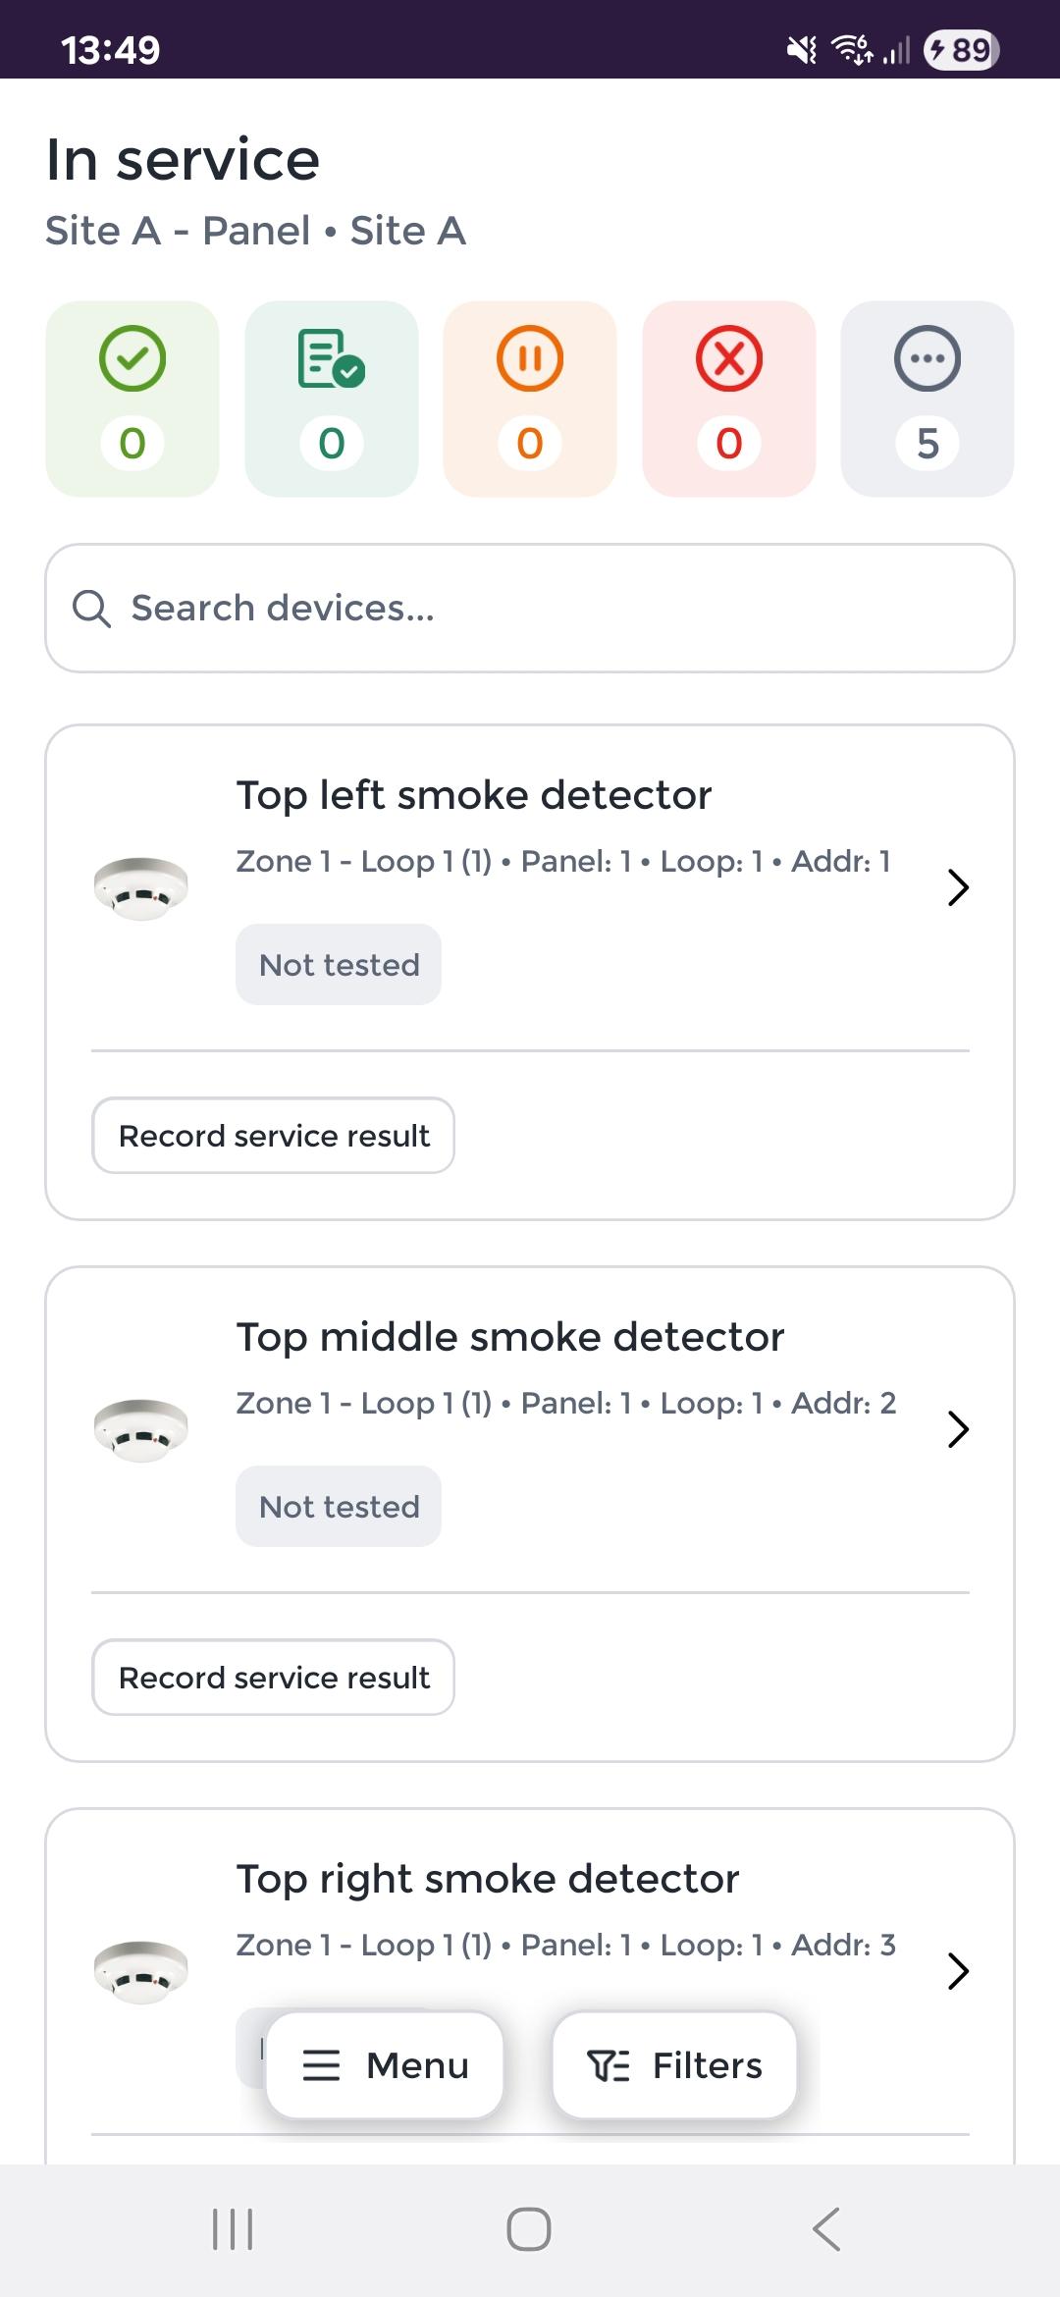Show failed devices red X tile
This screenshot has height=2297, width=1060.
[729, 399]
